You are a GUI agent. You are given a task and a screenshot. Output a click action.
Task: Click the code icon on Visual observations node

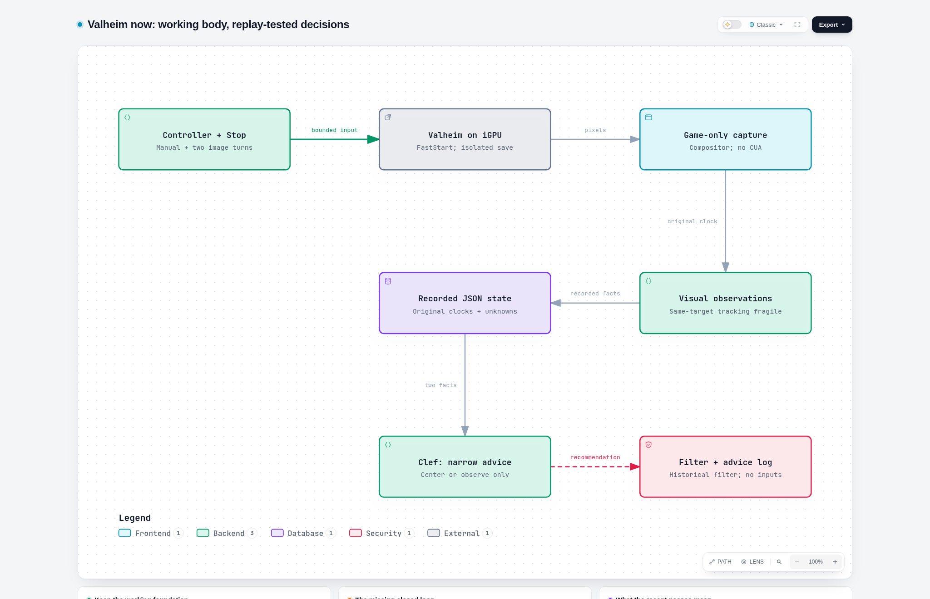(649, 281)
